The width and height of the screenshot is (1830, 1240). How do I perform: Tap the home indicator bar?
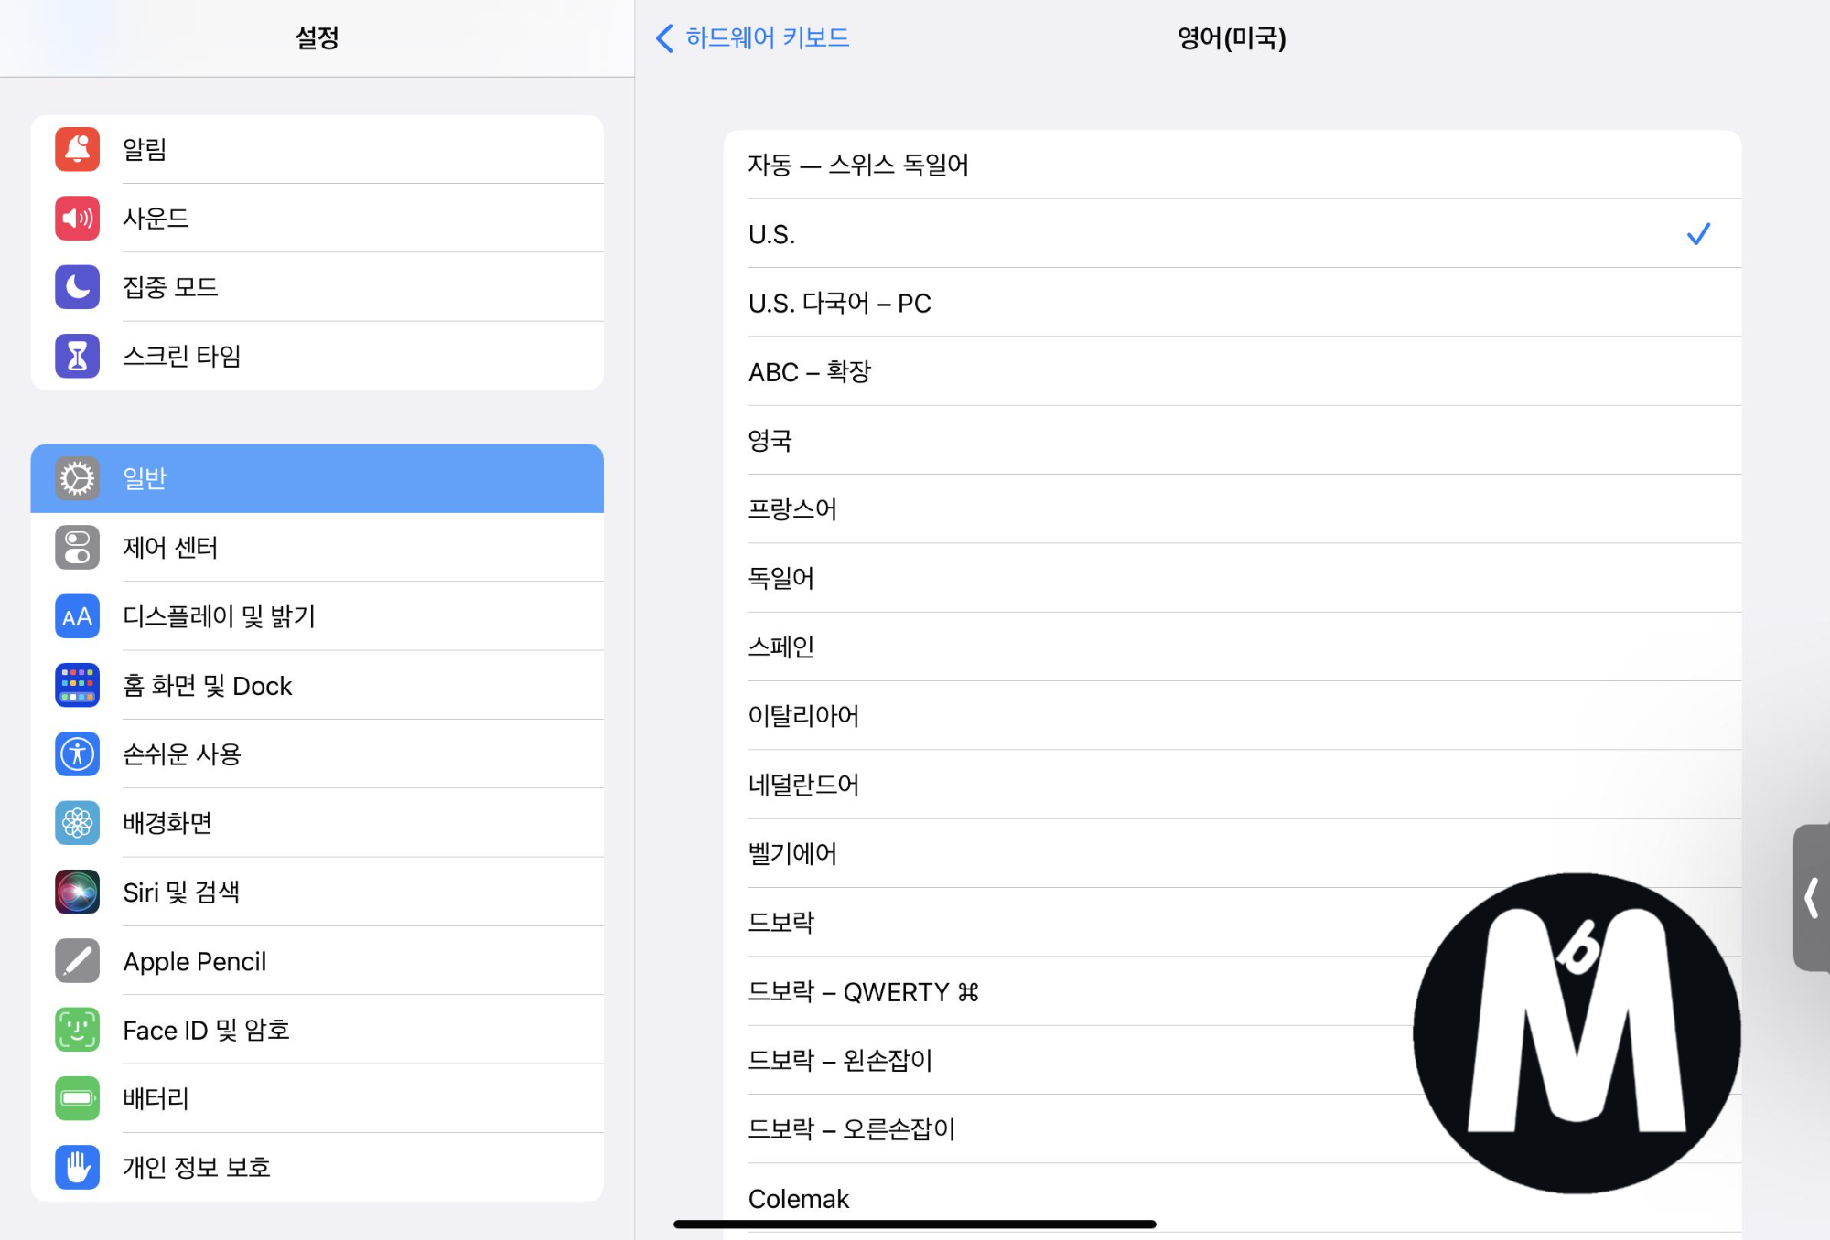(914, 1224)
